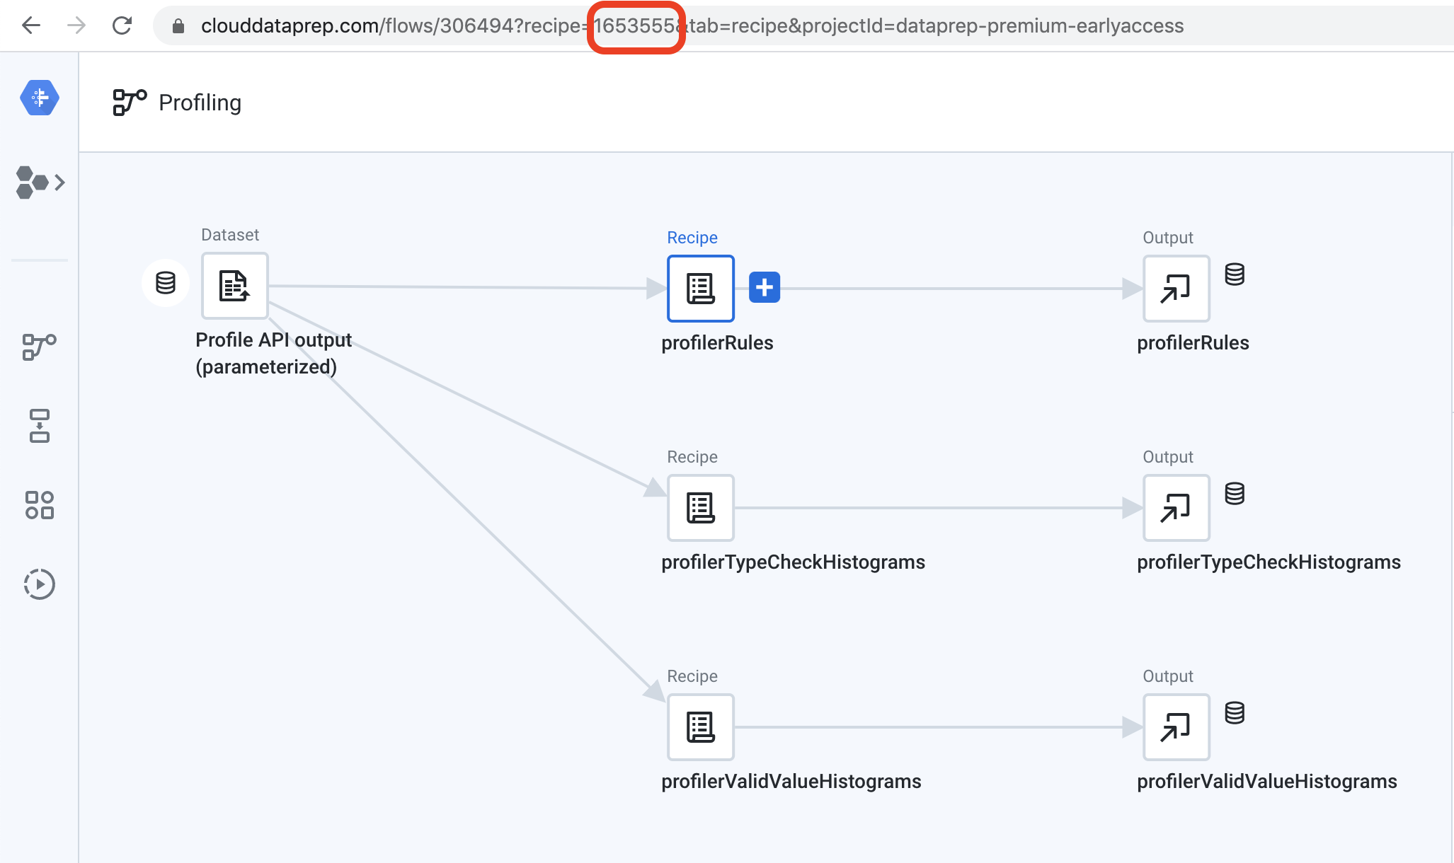Select the Profile API output dataset node
The image size is (1454, 863).
click(235, 286)
